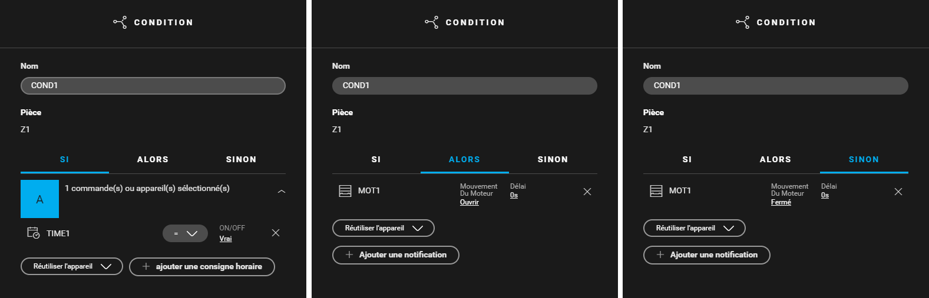The image size is (929, 298).
Task: Change the Mouvement Du Moteur value Ouvrir
Action: coord(470,202)
